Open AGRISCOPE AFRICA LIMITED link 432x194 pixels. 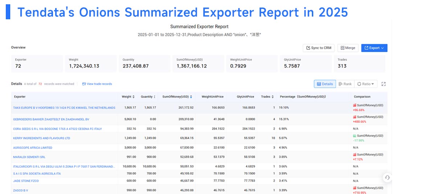tap(33, 148)
